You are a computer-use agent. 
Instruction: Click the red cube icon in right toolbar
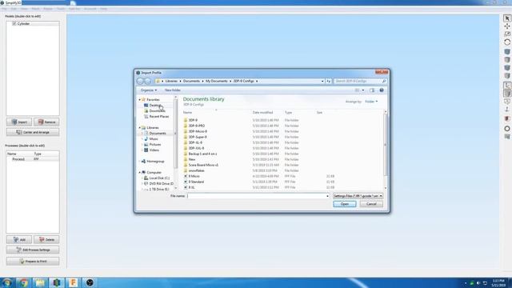pyautogui.click(x=507, y=118)
